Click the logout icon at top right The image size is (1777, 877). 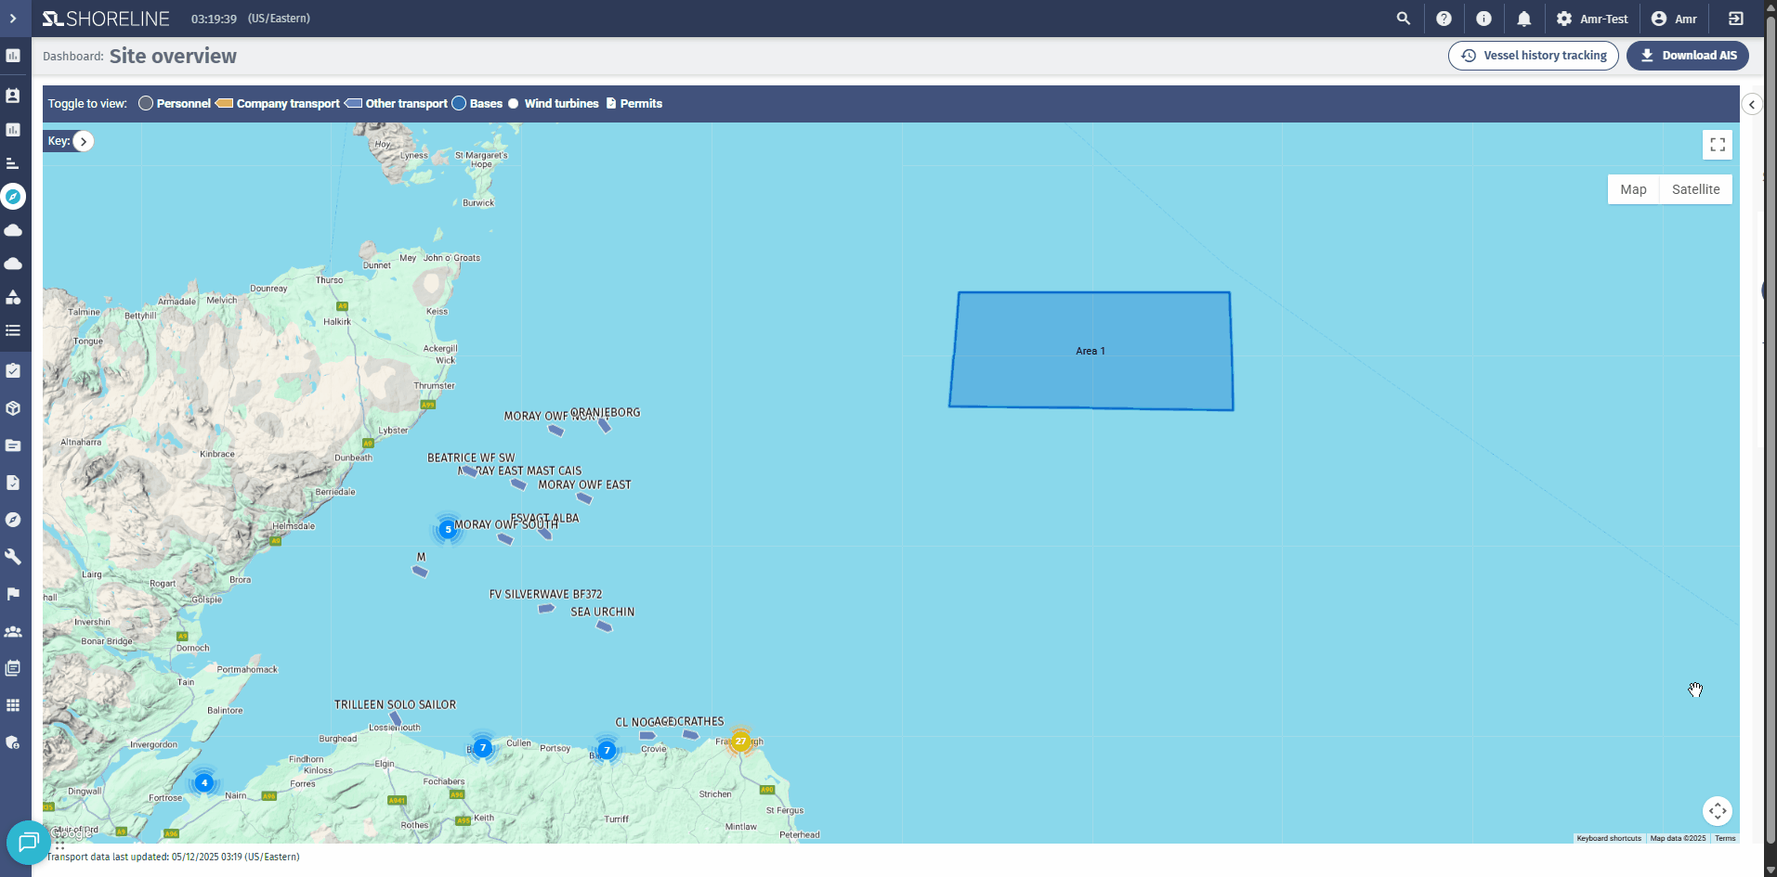point(1735,19)
